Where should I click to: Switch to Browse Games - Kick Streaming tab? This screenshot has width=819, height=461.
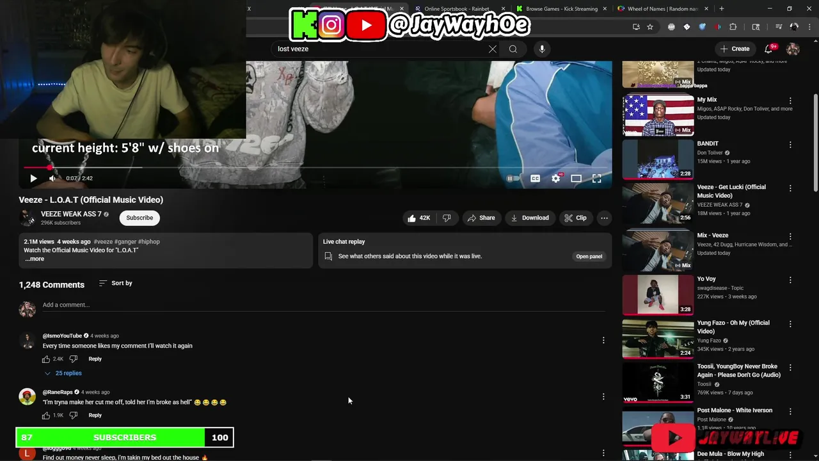click(x=560, y=9)
